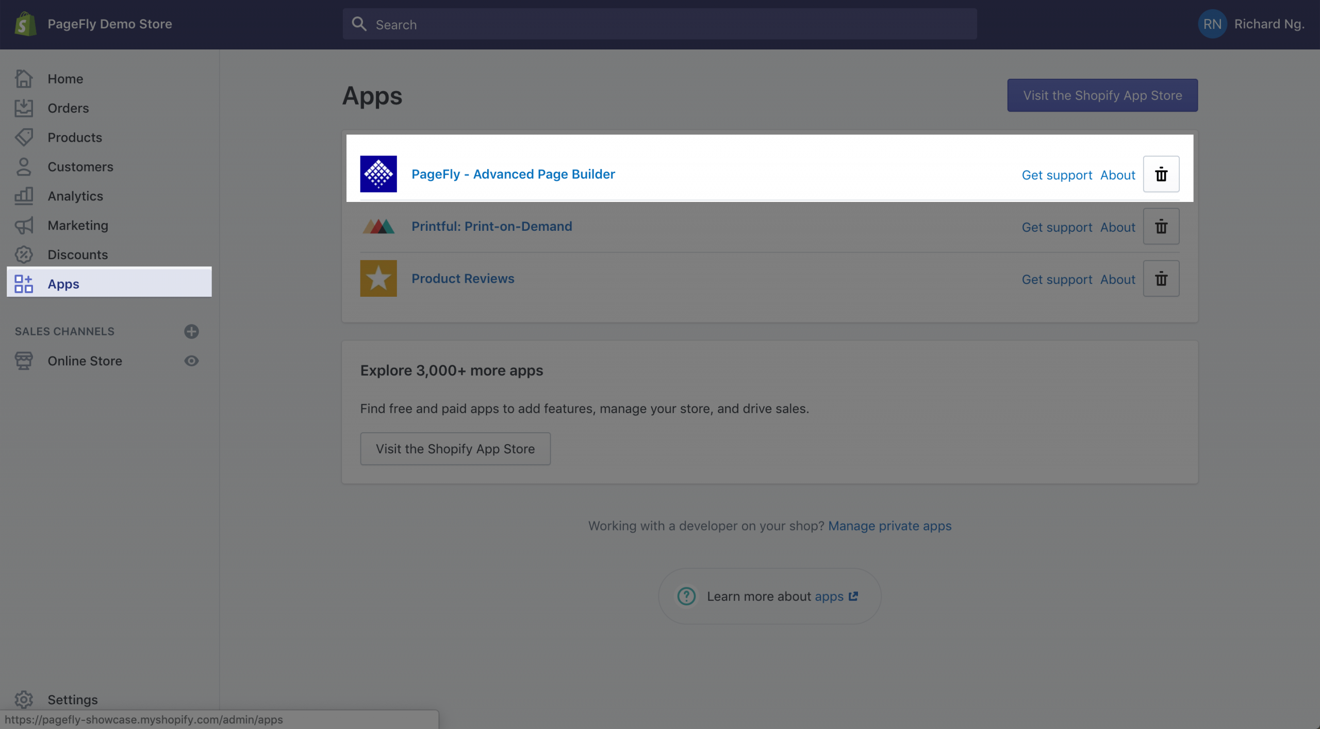
Task: Add a sales channel with plus icon
Action: click(191, 331)
